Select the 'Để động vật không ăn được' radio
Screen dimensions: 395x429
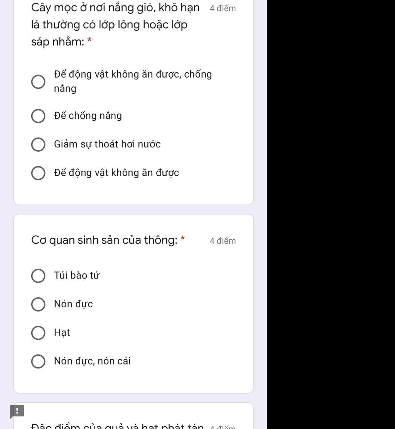coord(38,173)
